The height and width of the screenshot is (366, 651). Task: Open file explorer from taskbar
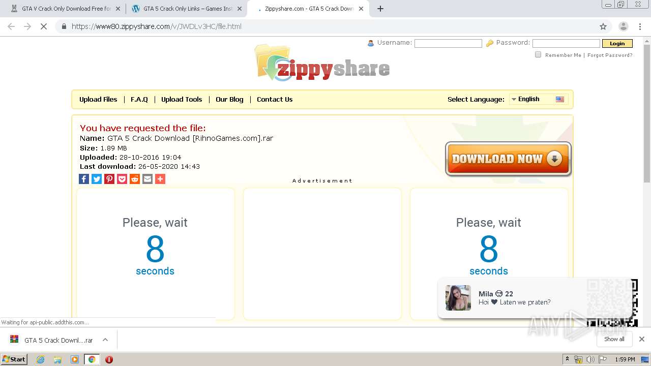click(x=57, y=359)
